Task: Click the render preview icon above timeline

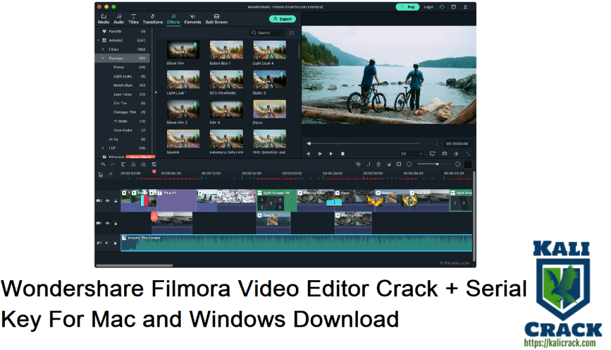Action: point(358,164)
